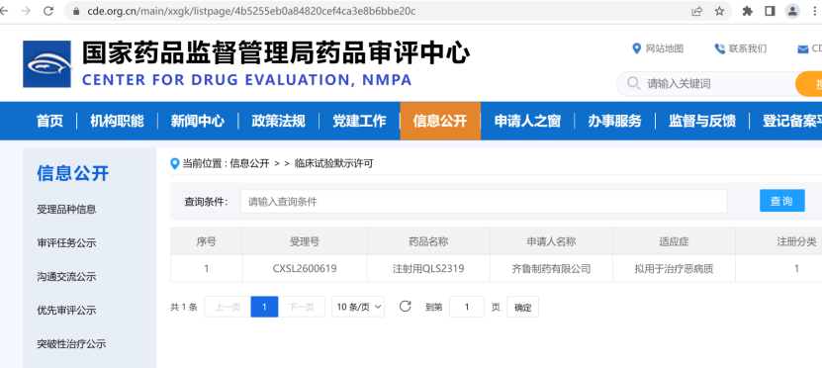Click the 上一页 pagination button
The width and height of the screenshot is (822, 368).
[228, 307]
